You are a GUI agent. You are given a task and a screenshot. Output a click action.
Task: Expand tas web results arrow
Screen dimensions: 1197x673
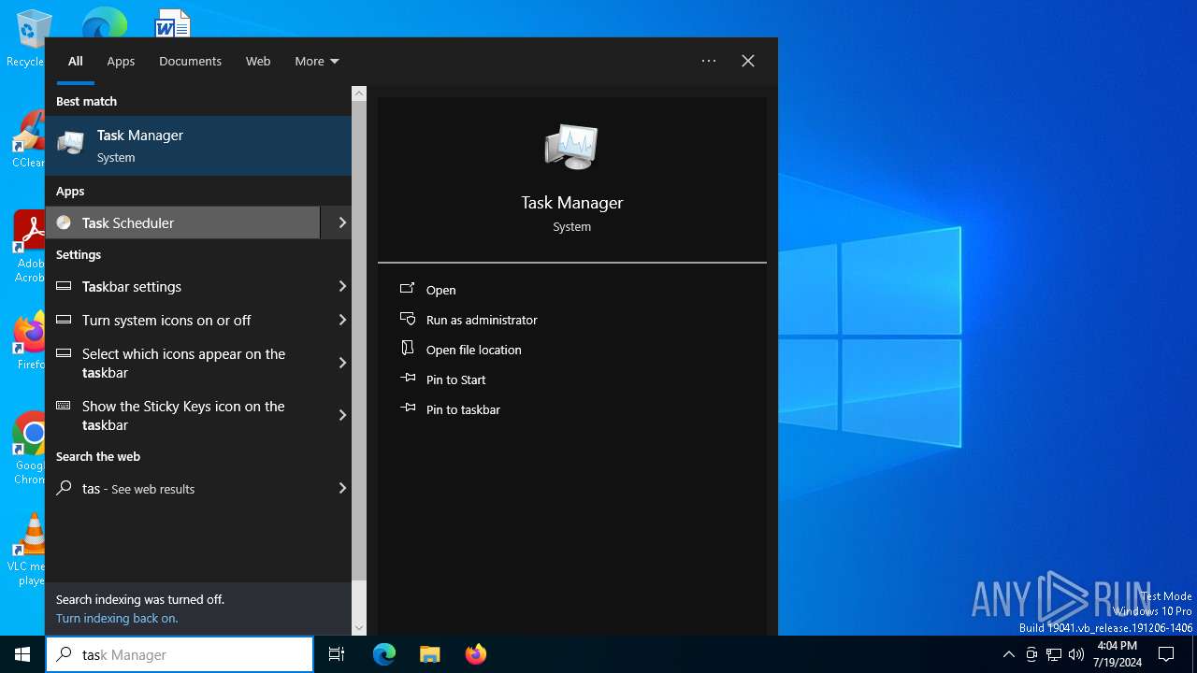pyautogui.click(x=342, y=488)
